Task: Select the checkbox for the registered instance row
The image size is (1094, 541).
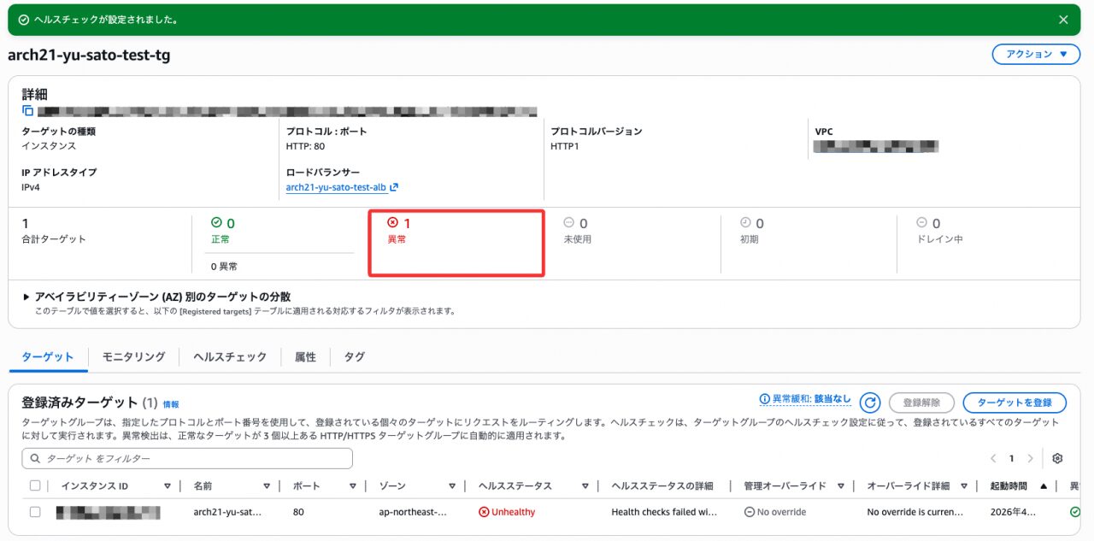Action: (35, 512)
